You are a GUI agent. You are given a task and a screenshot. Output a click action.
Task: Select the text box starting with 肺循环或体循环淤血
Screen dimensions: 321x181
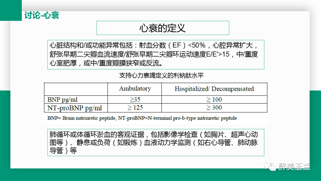(x=156, y=143)
